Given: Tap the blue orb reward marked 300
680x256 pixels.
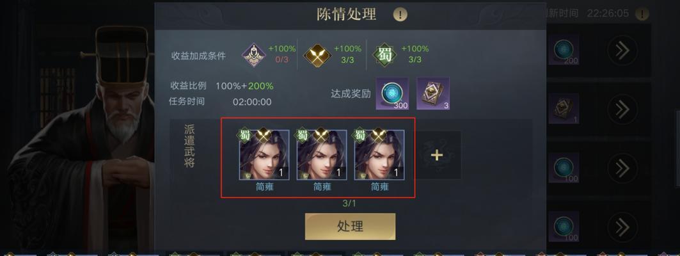Looking at the screenshot, I should point(392,93).
